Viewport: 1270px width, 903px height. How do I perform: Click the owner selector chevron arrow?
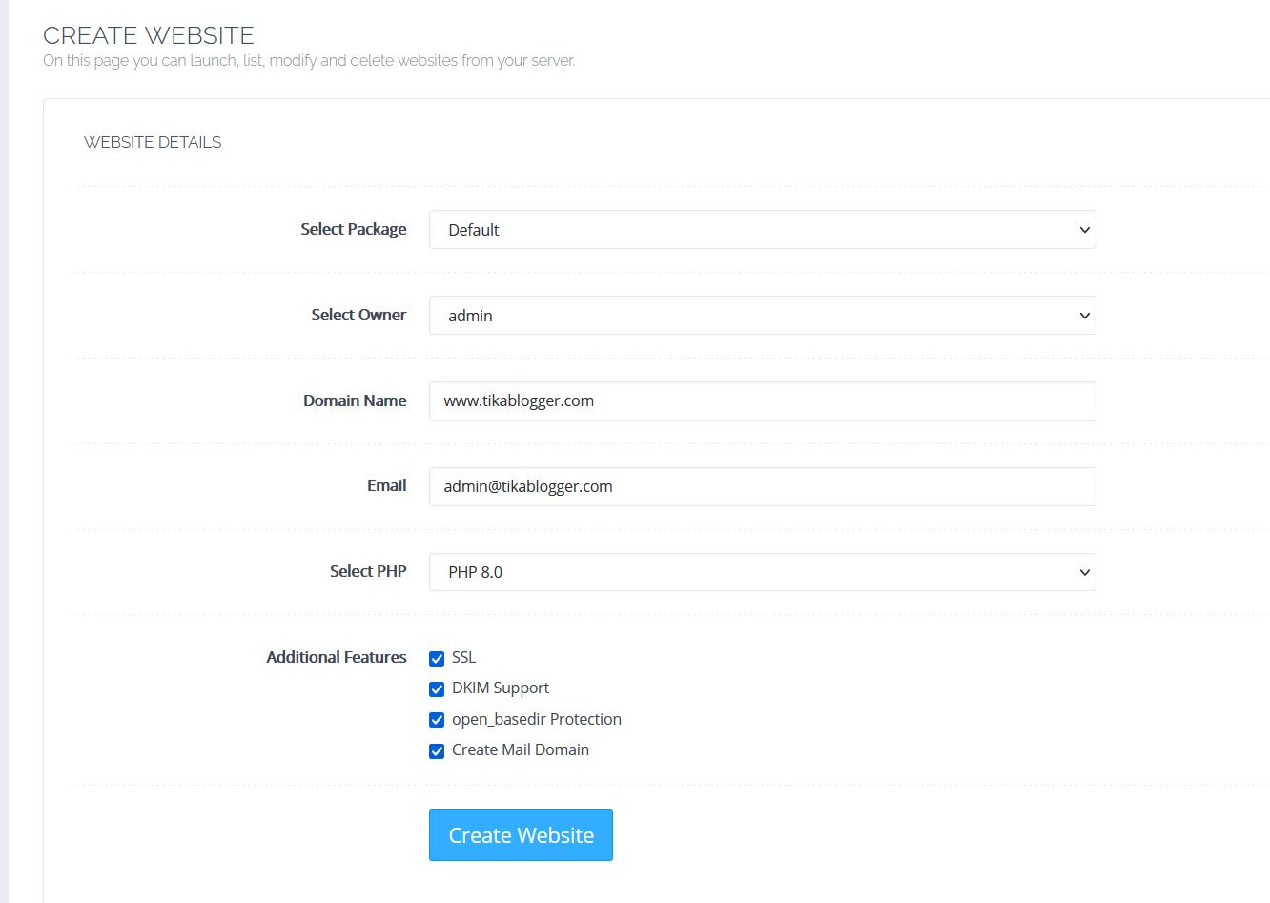tap(1083, 315)
